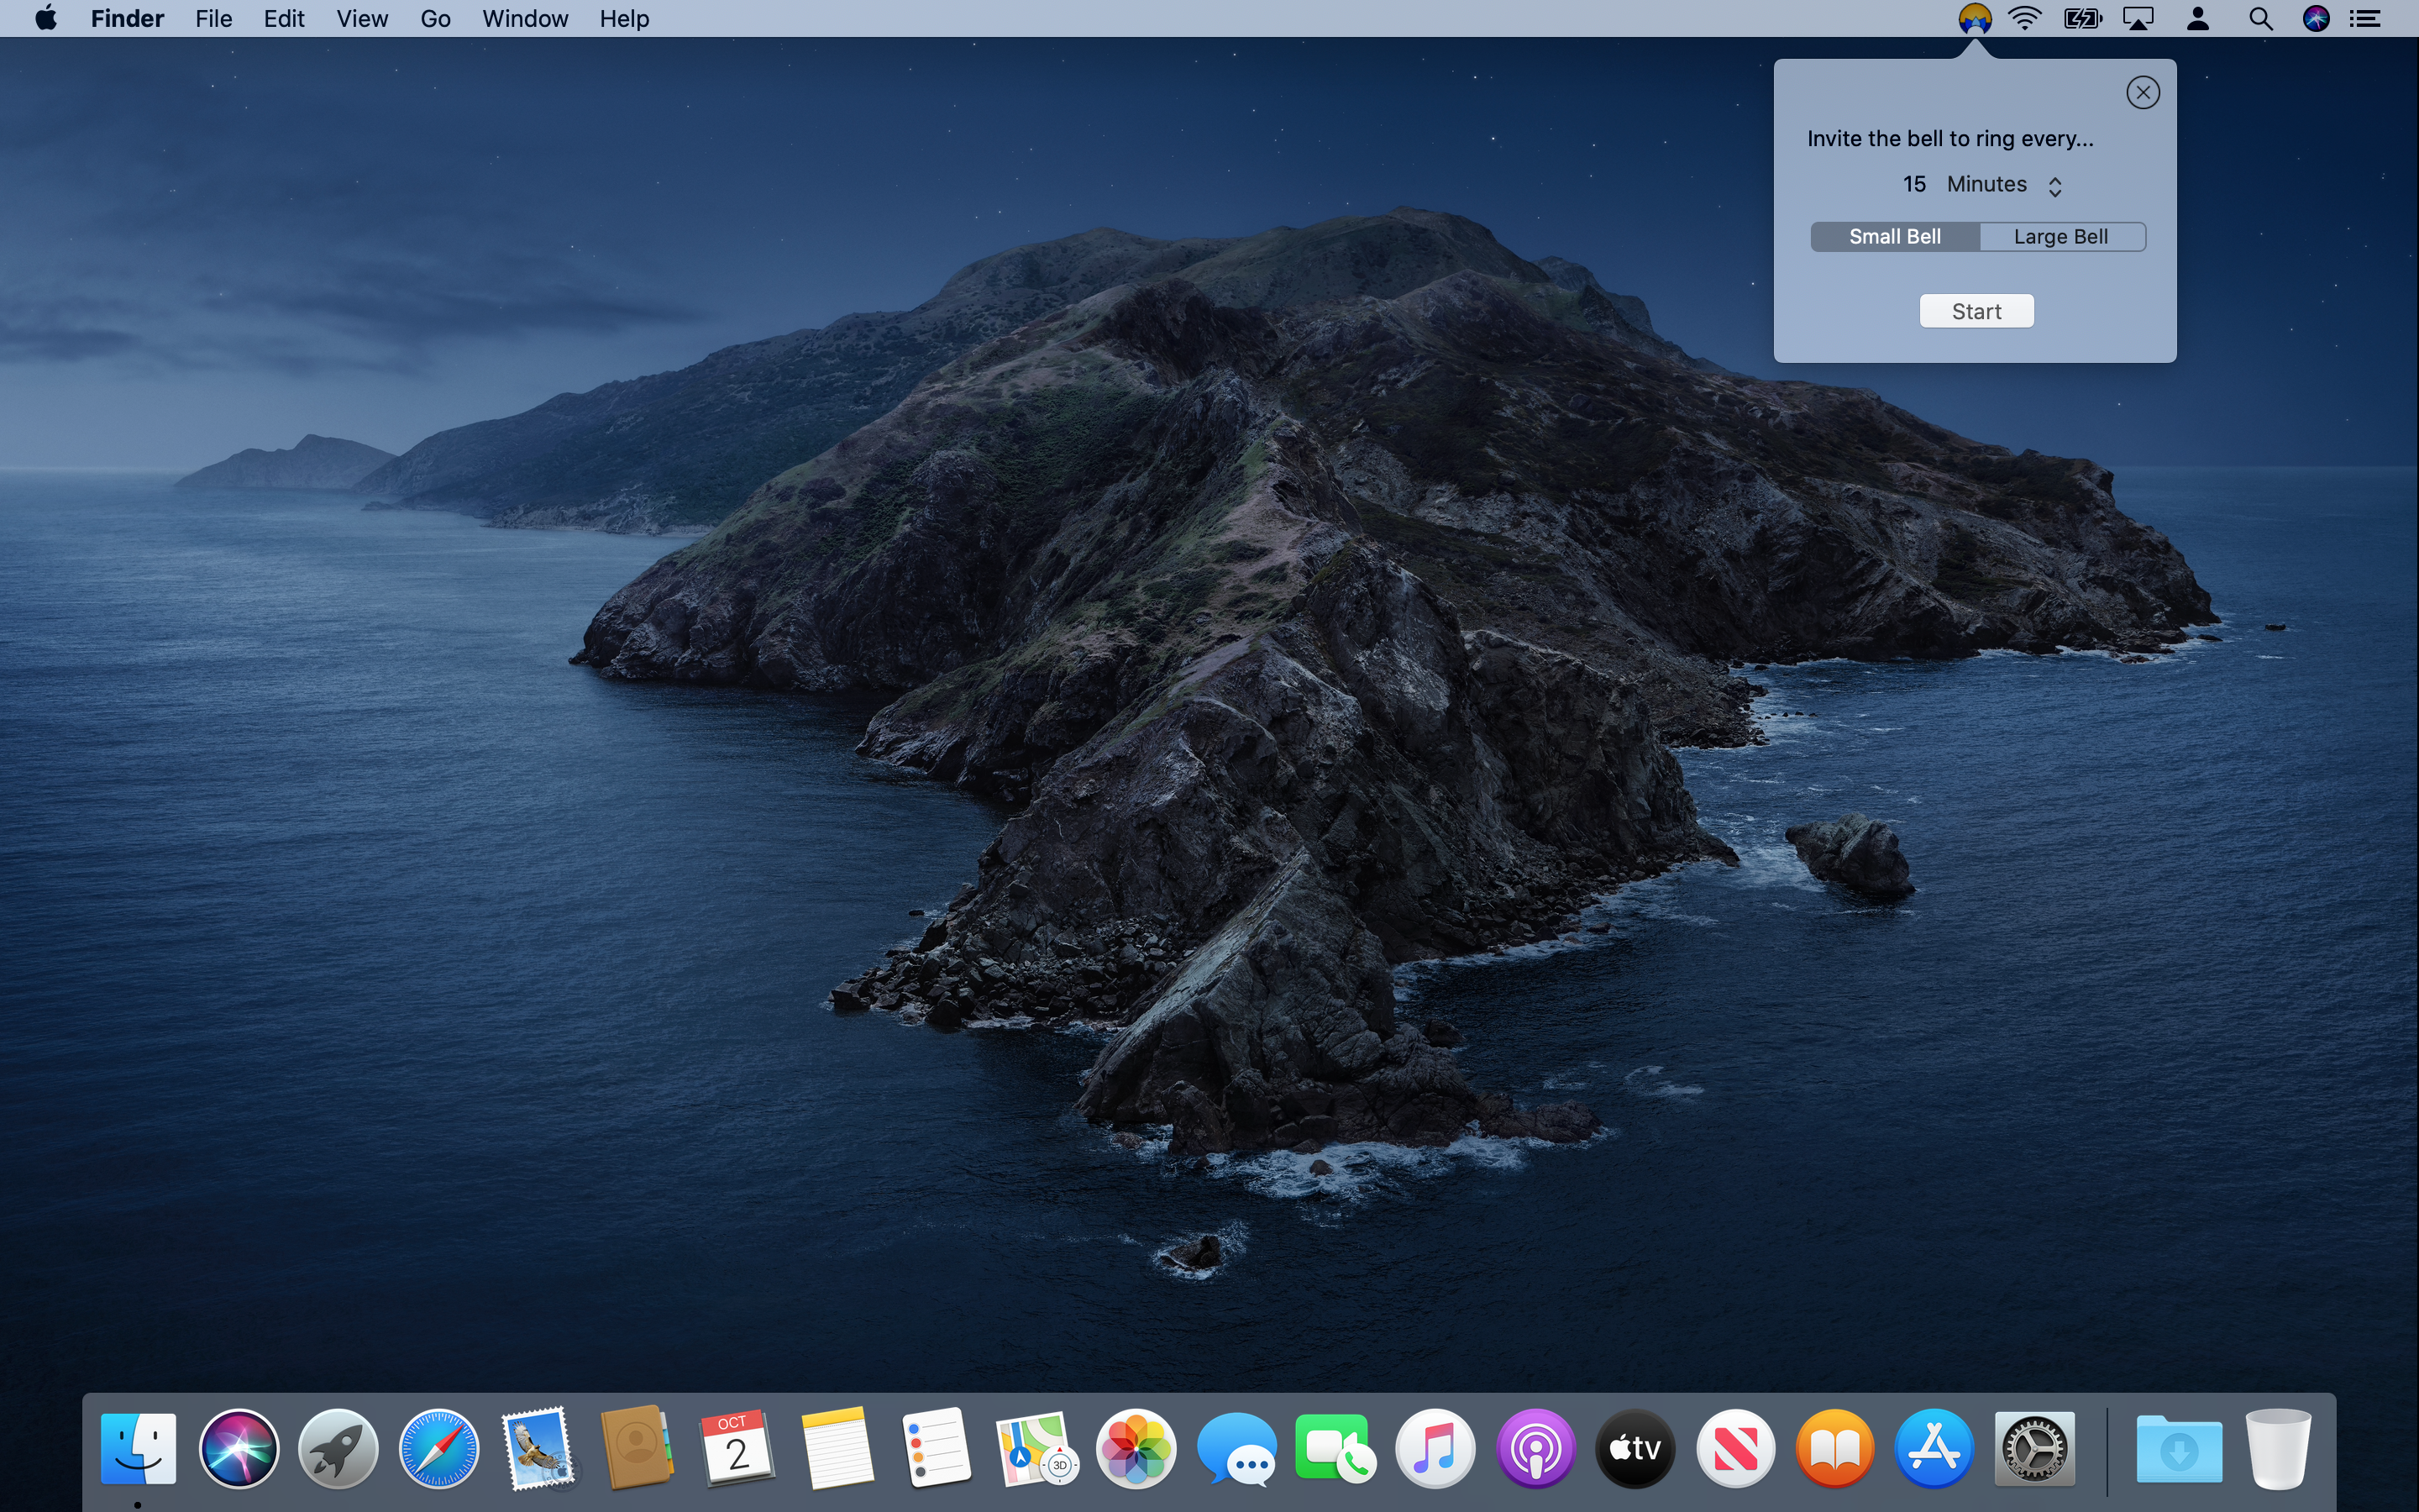Launch Messages from the Dock

pyautogui.click(x=1236, y=1447)
